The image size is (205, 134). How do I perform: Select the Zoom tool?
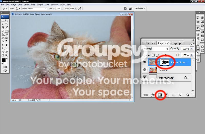(7, 55)
